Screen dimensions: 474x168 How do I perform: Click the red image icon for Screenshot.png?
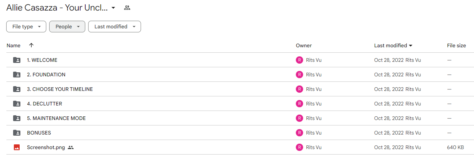(x=17, y=147)
